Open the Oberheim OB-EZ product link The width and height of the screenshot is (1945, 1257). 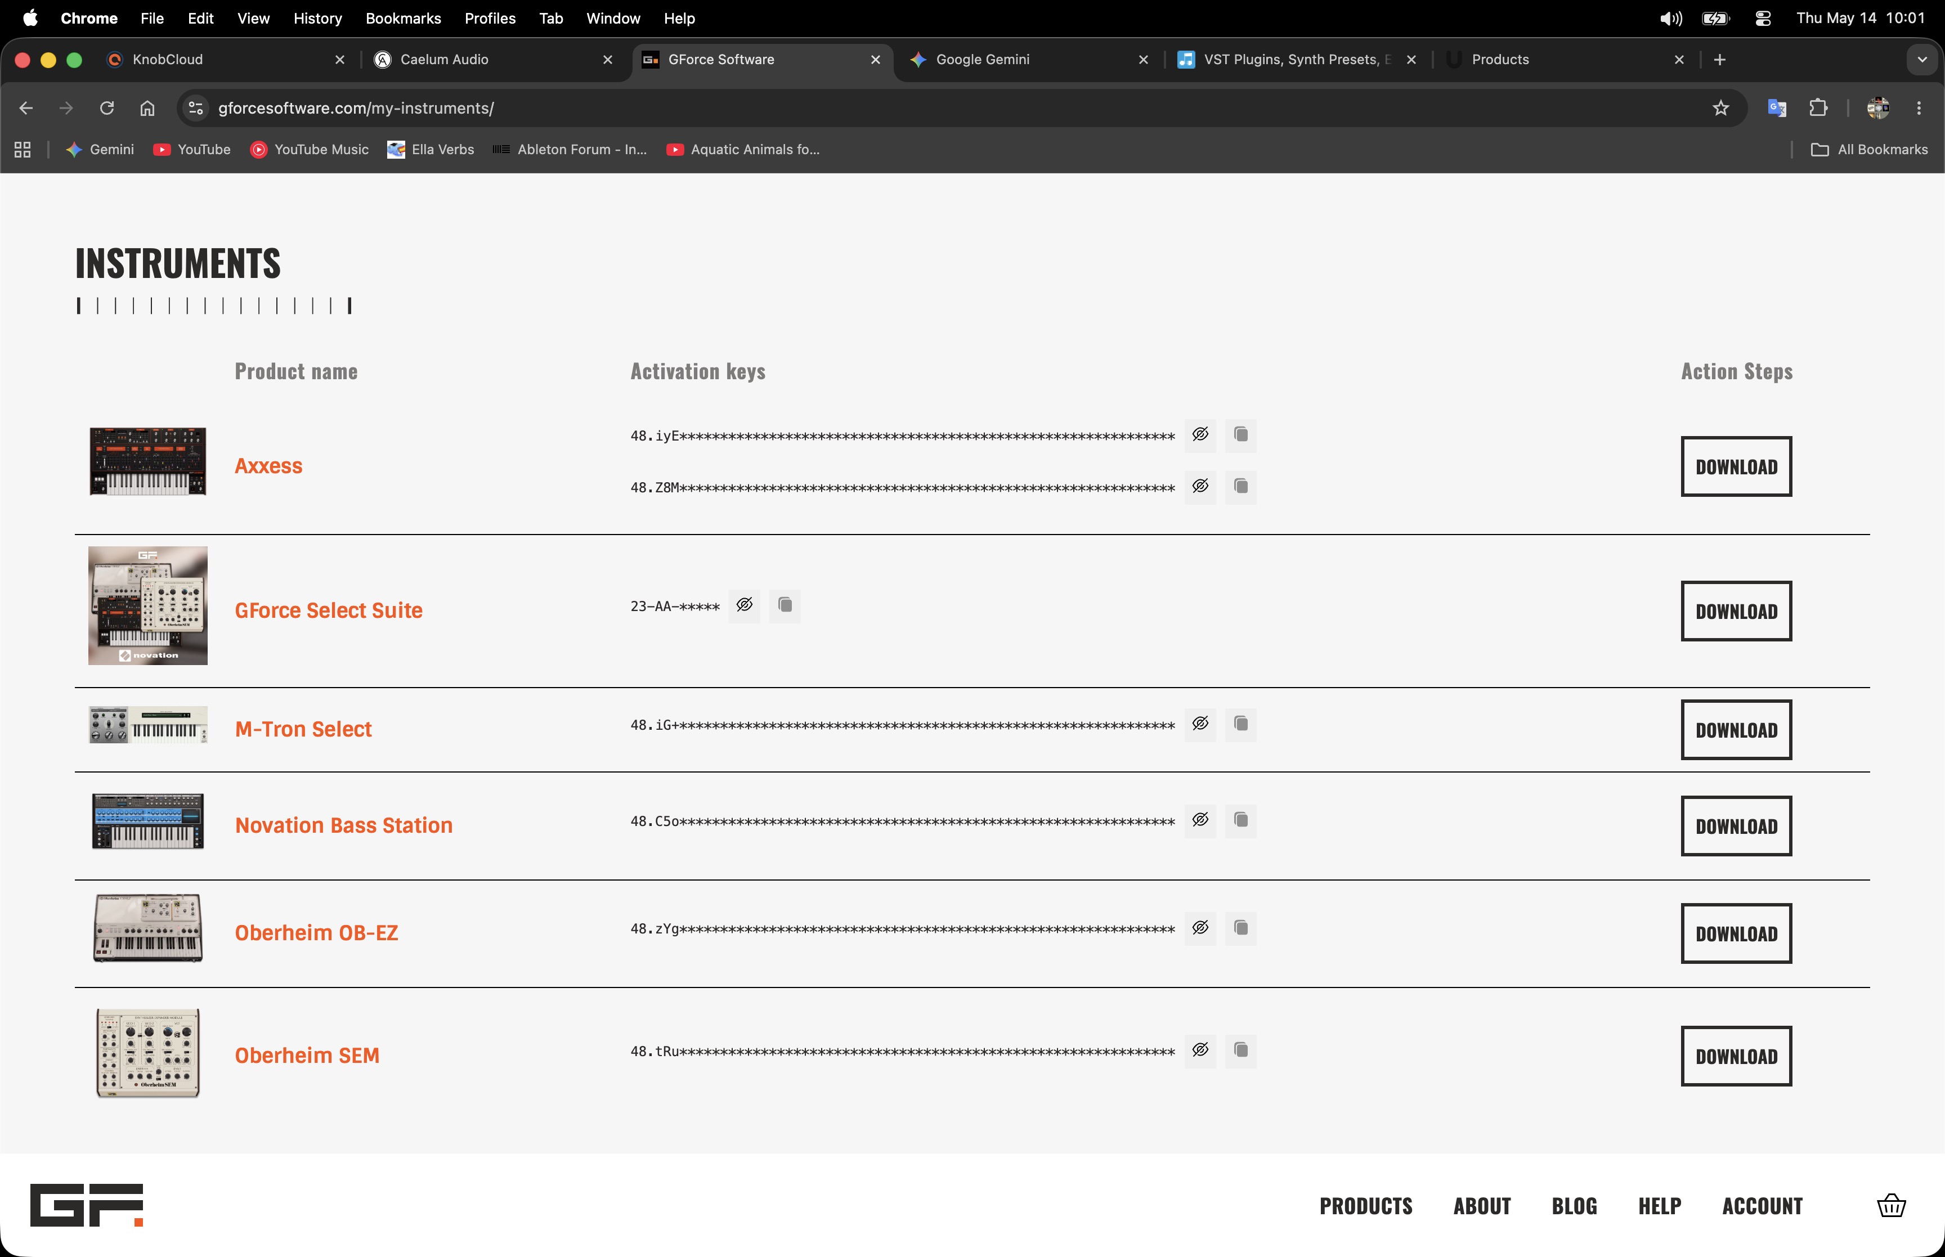pos(317,933)
